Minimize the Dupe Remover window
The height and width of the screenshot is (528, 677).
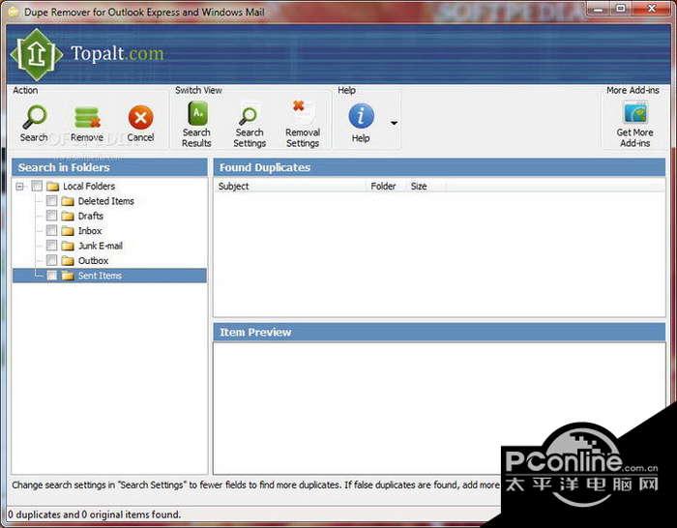click(x=598, y=9)
